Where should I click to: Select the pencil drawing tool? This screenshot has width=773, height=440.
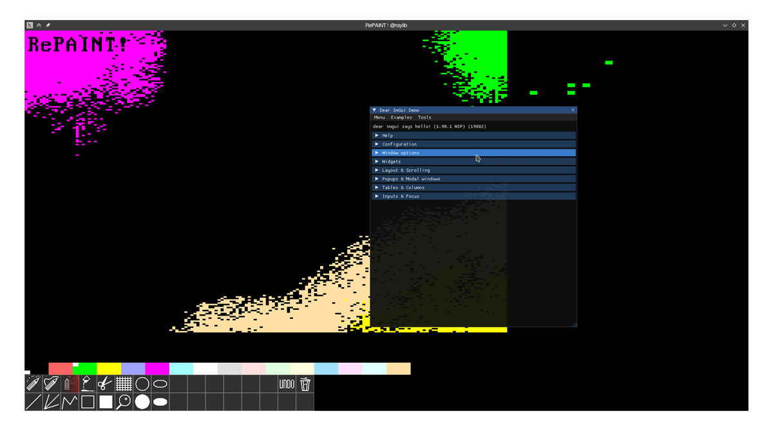pos(33,384)
